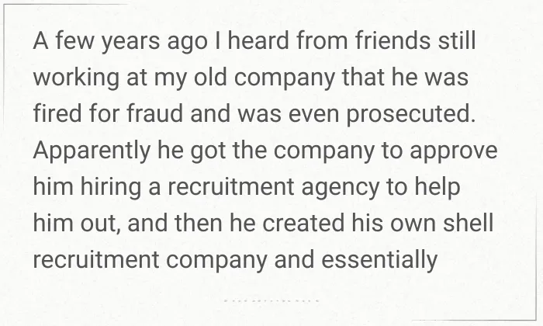Click the word "hiring" in the text
543x326 pixels.
coord(111,189)
